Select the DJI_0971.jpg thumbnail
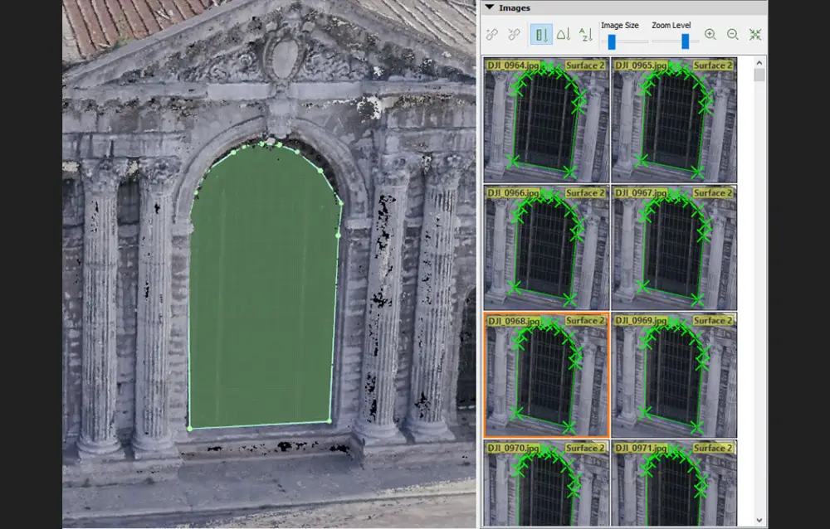Viewport: 830px width, 529px height. 674,483
